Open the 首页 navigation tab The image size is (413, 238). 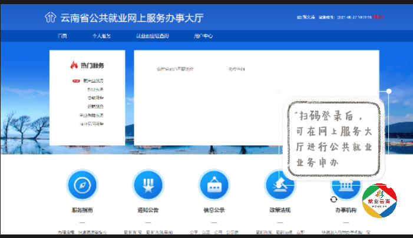62,36
